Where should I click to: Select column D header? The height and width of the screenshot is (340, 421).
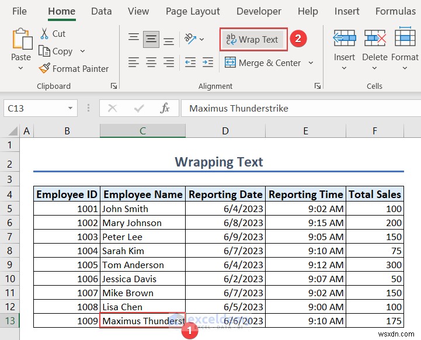pos(225,131)
